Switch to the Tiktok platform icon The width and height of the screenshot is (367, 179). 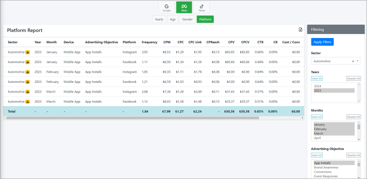coord(202,7)
